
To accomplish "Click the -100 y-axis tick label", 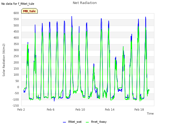I will tap(16, 99).
